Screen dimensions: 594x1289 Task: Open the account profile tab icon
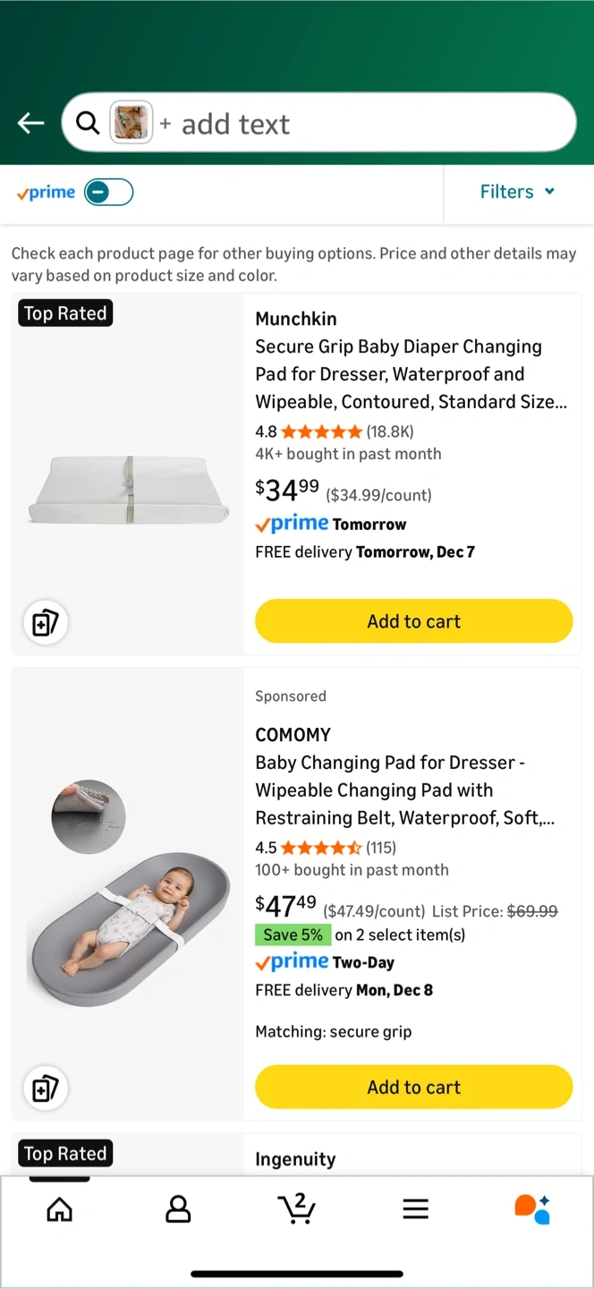pyautogui.click(x=178, y=1210)
